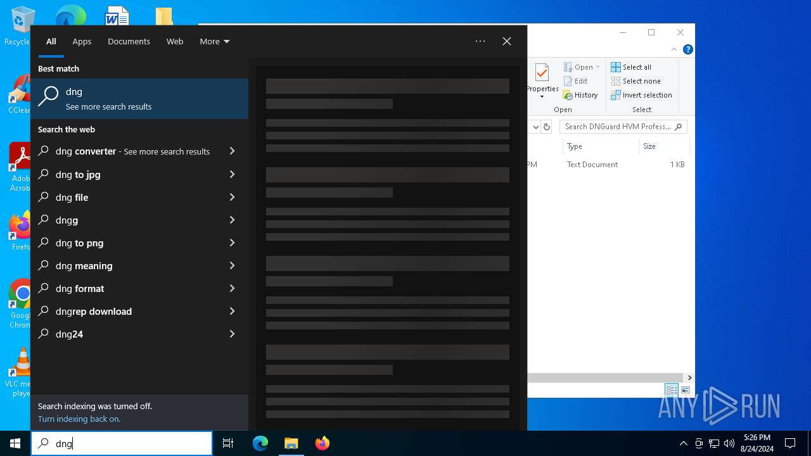Image resolution: width=811 pixels, height=456 pixels.
Task: Select the dng meaning web suggestion
Action: [139, 265]
